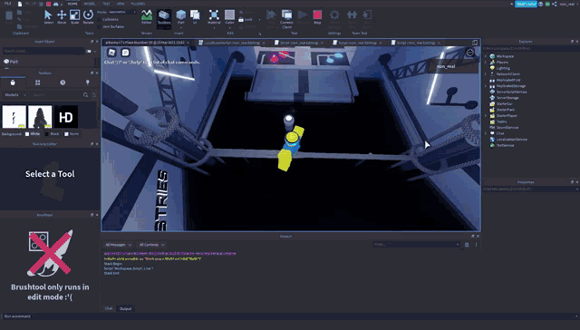580x330 pixels.
Task: Open the All Messages filter dropdown
Action: (118, 245)
